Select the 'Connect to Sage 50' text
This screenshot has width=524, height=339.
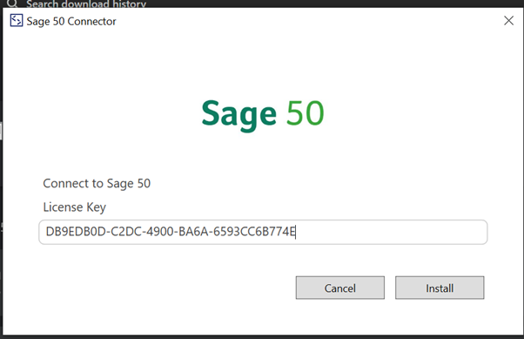(97, 183)
